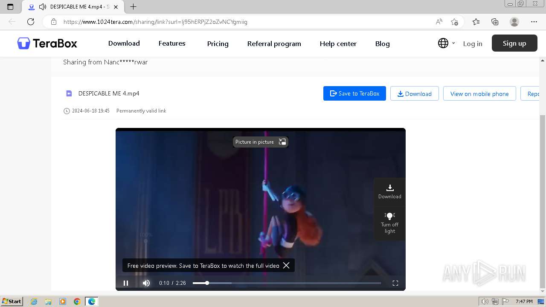Click the video progress bar
The height and width of the screenshot is (307, 546).
287,283
